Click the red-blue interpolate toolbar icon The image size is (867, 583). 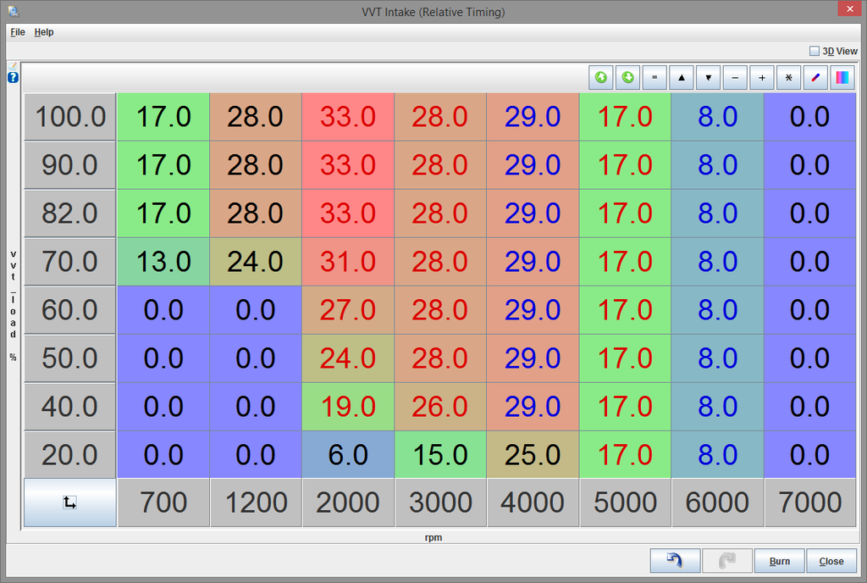tap(815, 78)
